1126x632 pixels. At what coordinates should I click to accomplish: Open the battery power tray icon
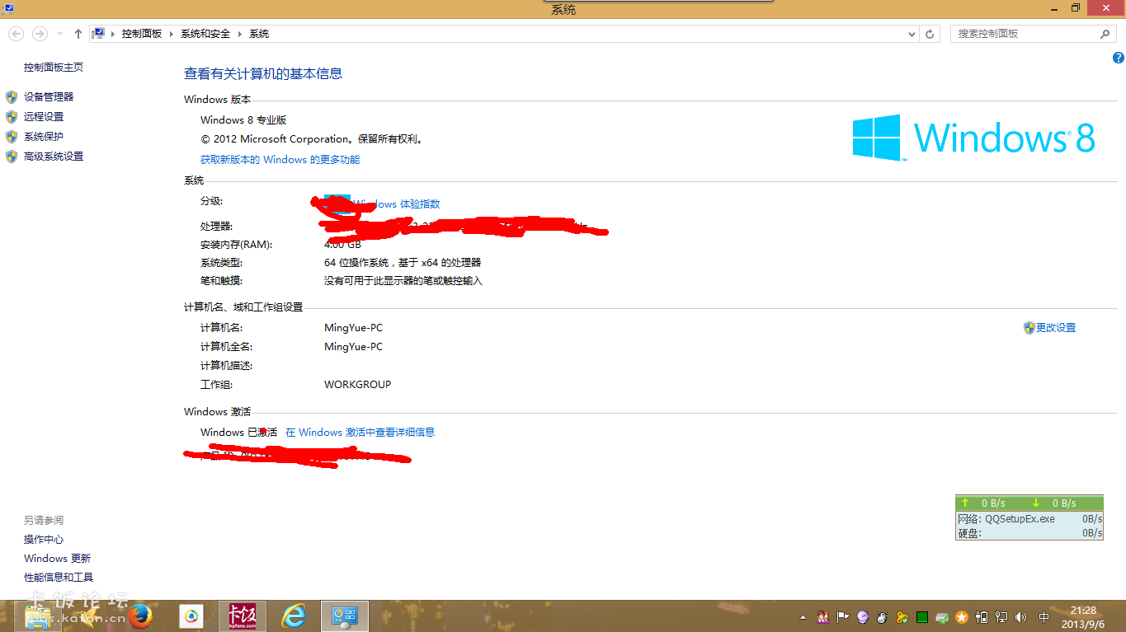982,616
